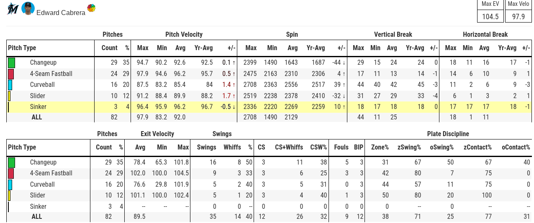Select the Max EV value 104.5
Image resolution: width=534 pixels, height=223 pixels.
pos(490,17)
